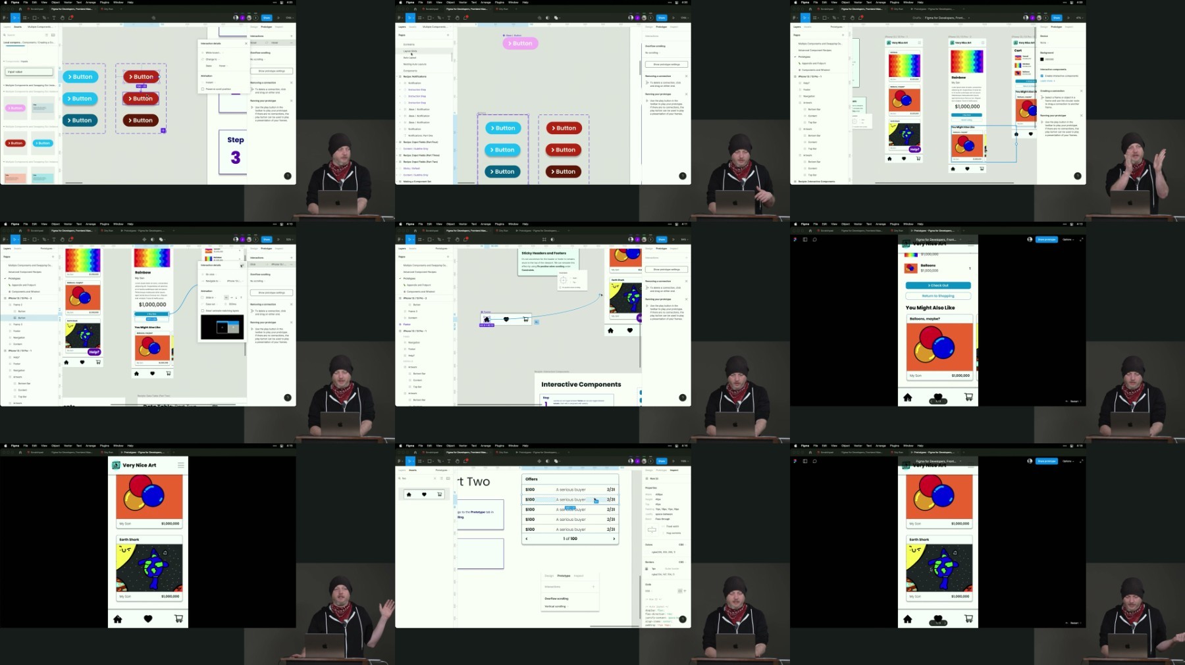
Task: Select Footer layer in Interactive Components frame
Action: point(407,324)
